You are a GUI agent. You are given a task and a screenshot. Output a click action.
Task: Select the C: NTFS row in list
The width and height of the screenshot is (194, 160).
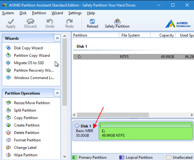(x=134, y=57)
